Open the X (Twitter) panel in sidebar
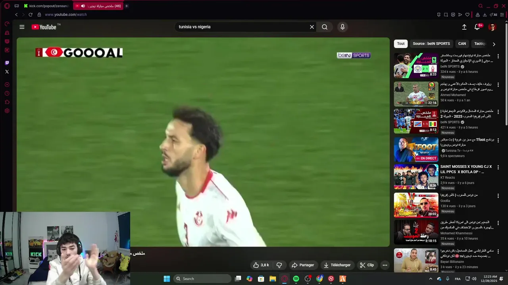This screenshot has width=508, height=285. click(7, 72)
